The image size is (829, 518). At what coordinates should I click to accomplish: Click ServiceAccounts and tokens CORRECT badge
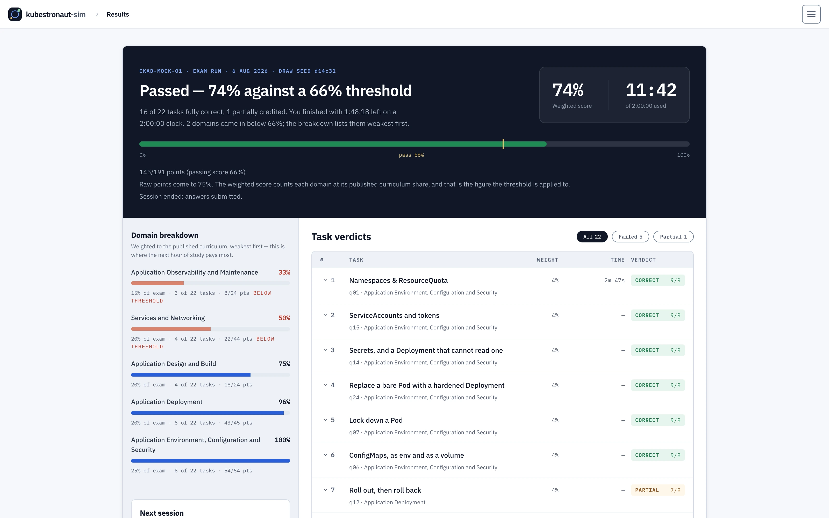(658, 315)
